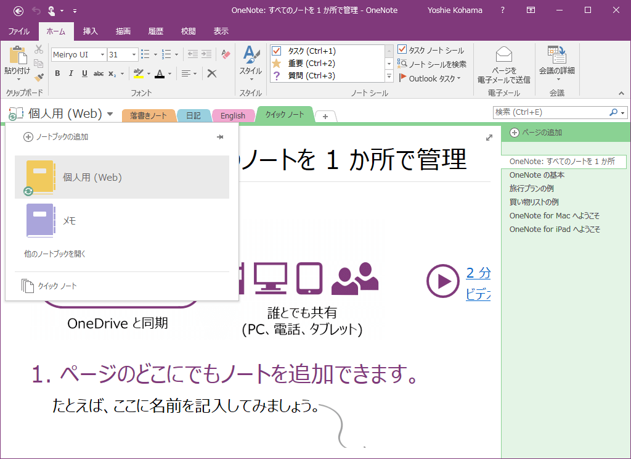
Task: Click the bullet list icon
Action: coord(145,54)
